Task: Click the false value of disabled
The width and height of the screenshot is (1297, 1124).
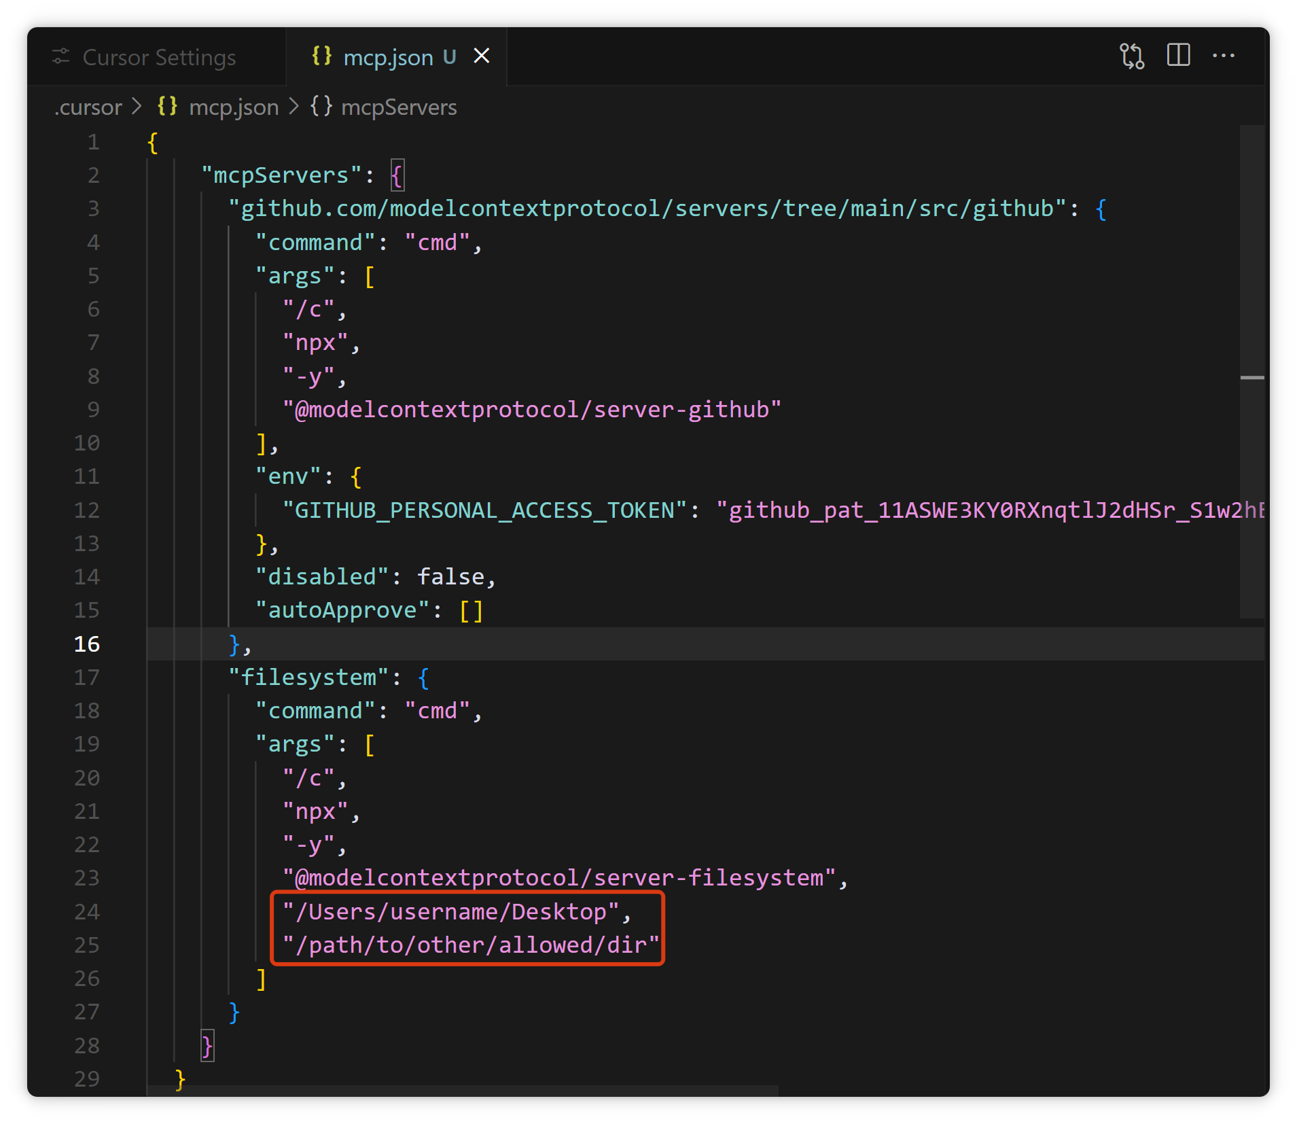Action: 450,577
